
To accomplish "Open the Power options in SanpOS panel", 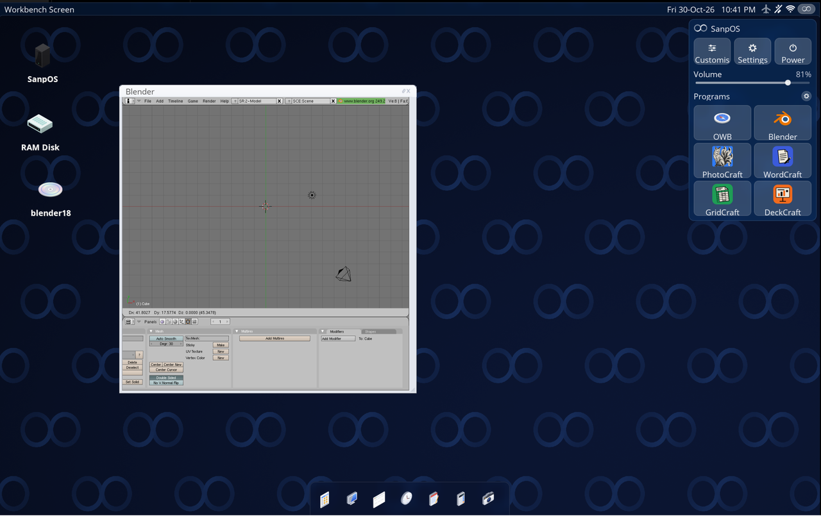I will (x=793, y=52).
